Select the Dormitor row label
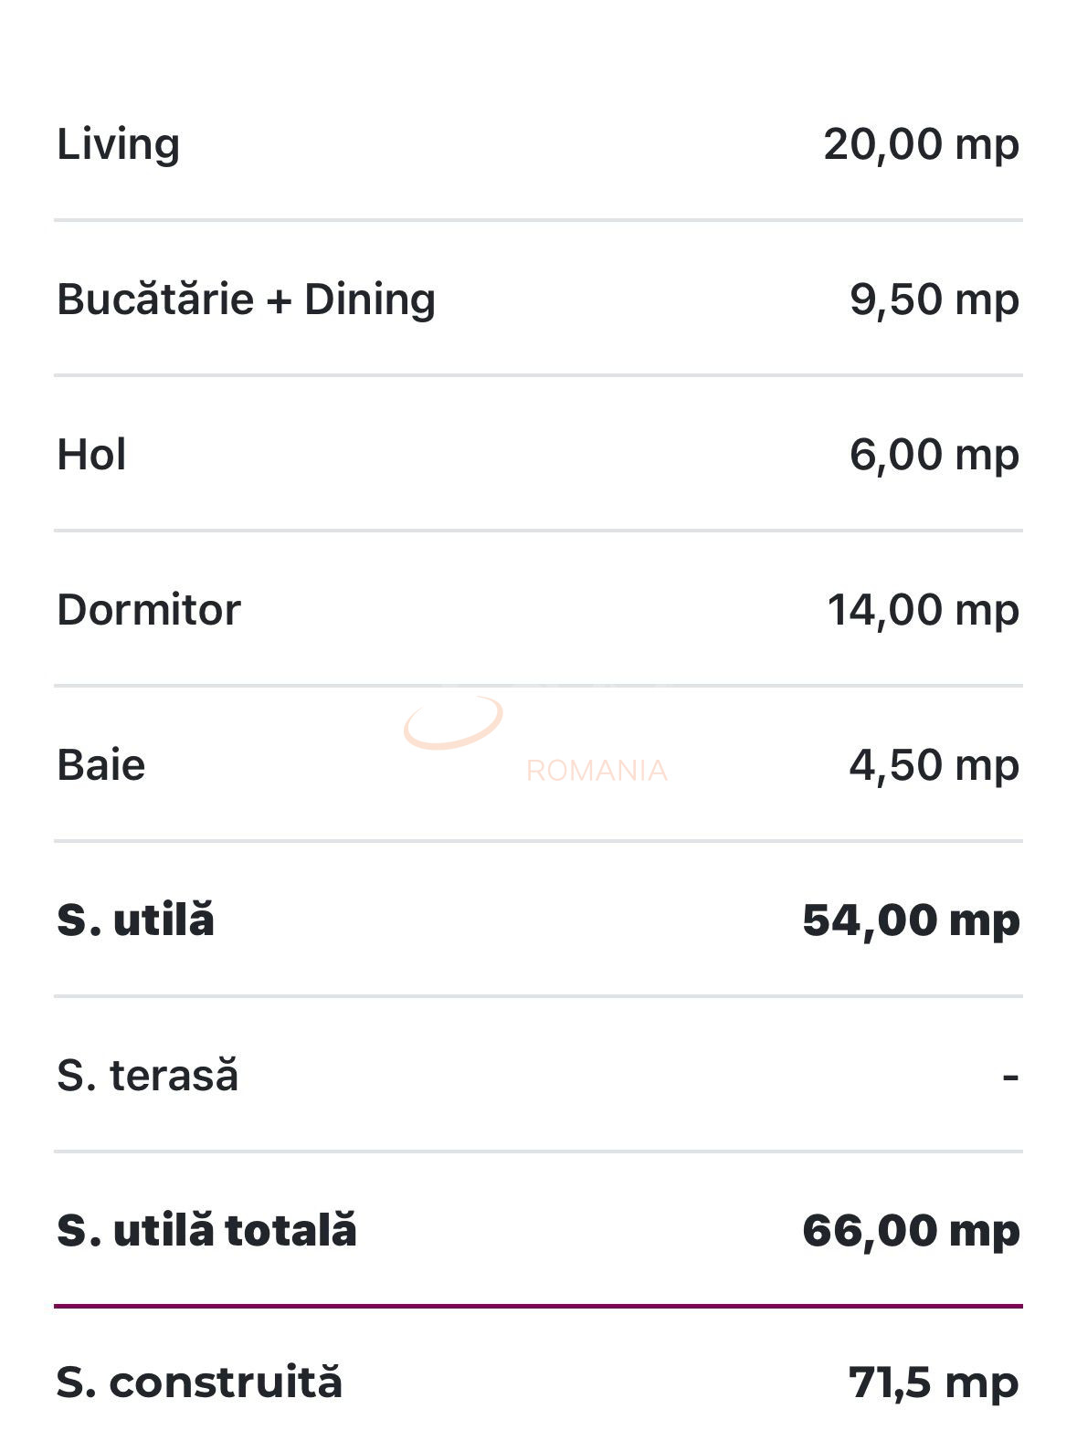The height and width of the screenshot is (1451, 1077). coord(149,610)
